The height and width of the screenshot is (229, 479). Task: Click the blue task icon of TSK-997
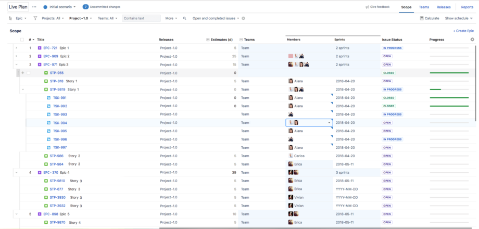coord(48,147)
